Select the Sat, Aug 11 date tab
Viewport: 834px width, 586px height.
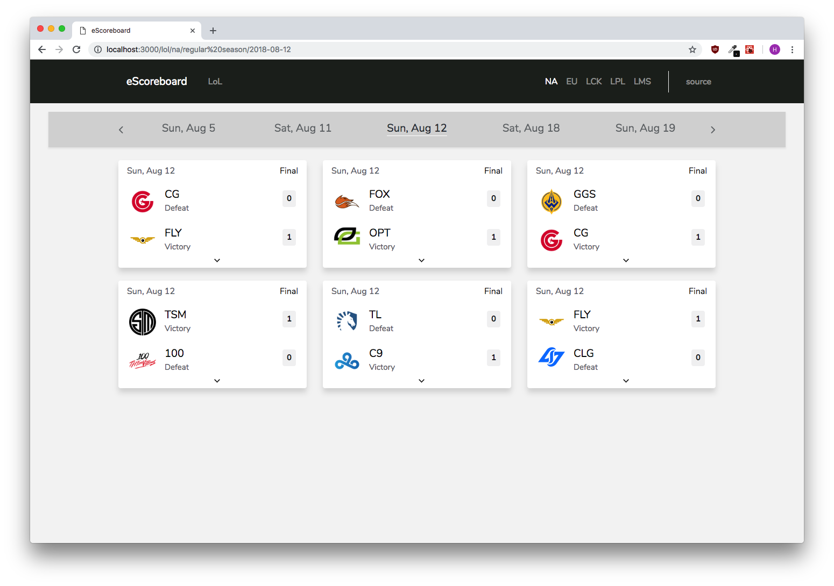pyautogui.click(x=303, y=128)
